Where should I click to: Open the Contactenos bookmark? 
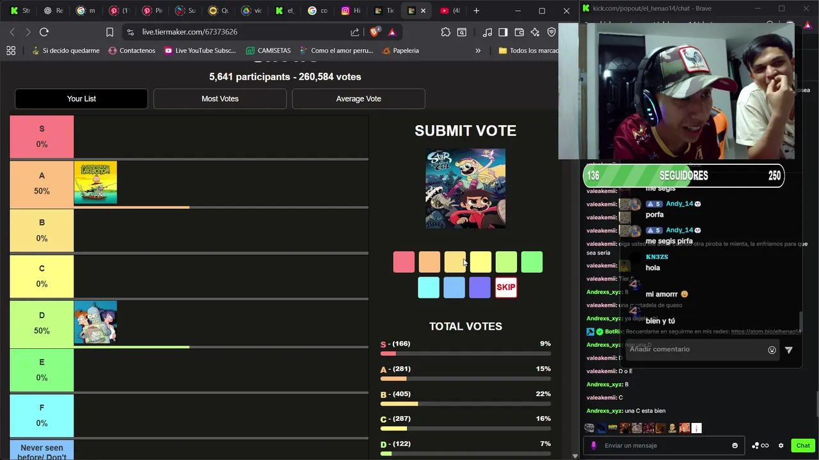pyautogui.click(x=132, y=50)
